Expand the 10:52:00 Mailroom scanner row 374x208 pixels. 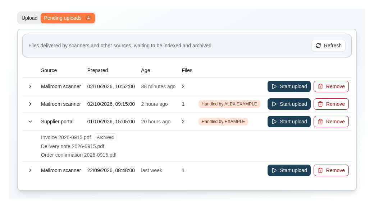pos(30,86)
